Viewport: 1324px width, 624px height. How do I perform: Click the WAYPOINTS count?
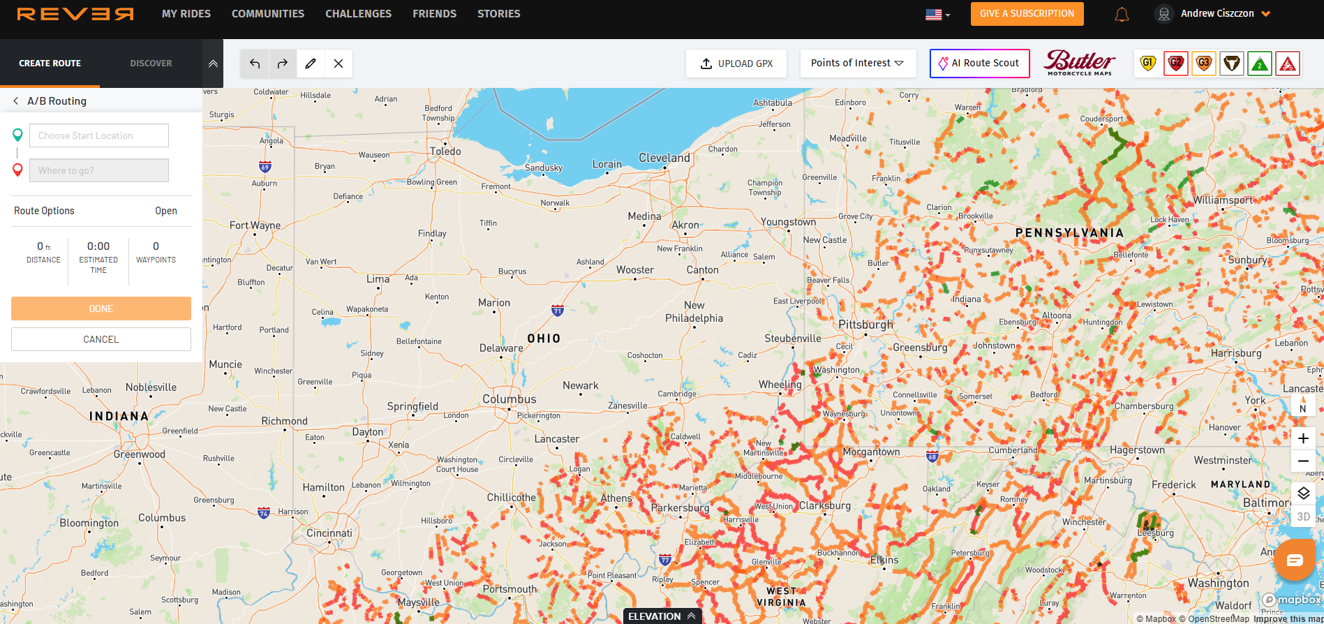[156, 246]
